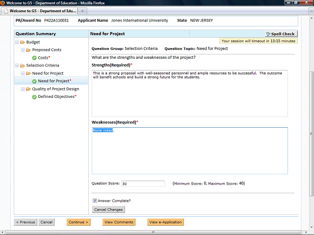The image size is (314, 235).
Task: Click the Question Summary panel header
Action: (51, 34)
